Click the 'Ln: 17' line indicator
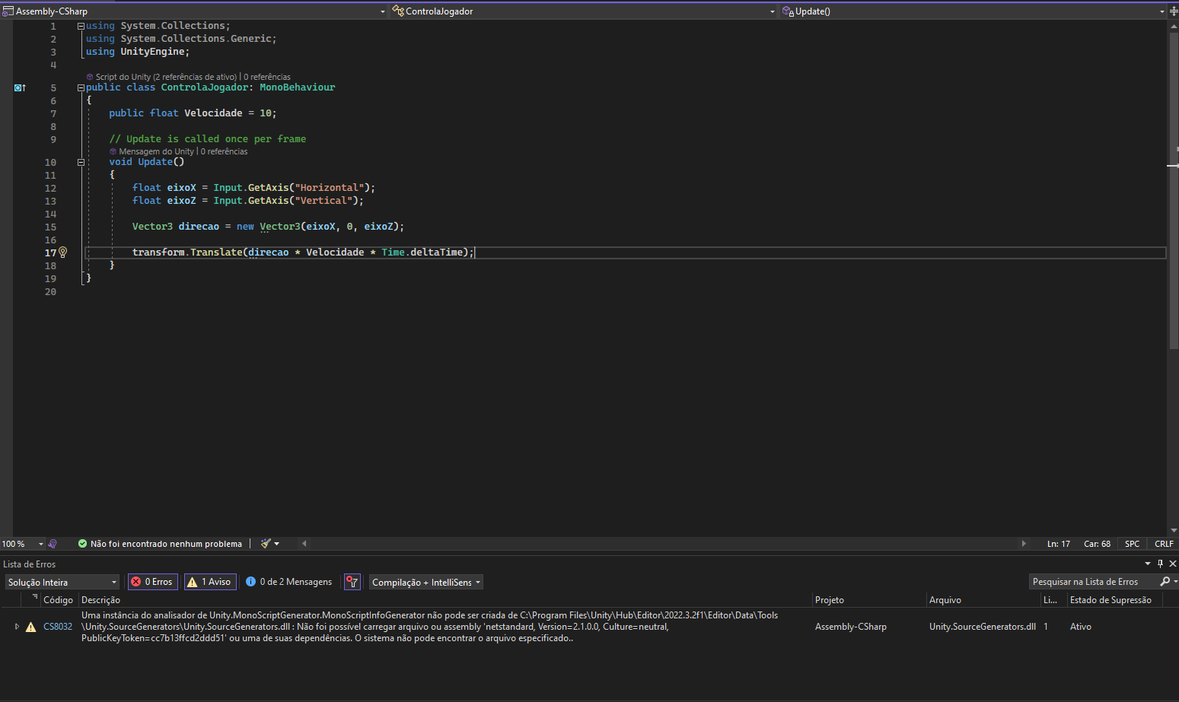Screen dimensions: 1179x702 1058,544
